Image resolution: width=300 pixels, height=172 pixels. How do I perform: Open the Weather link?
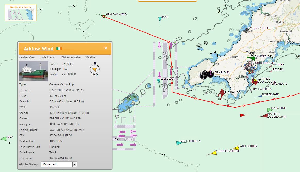coord(91,57)
